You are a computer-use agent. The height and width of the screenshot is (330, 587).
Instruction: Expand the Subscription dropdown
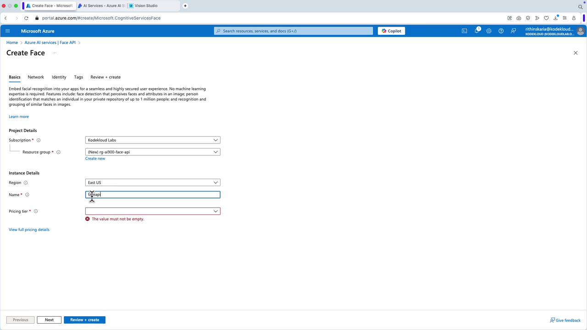click(x=153, y=140)
